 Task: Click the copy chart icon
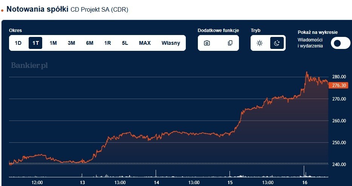point(230,43)
